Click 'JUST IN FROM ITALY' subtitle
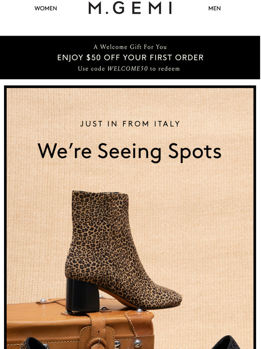261x349 pixels. [x=130, y=124]
